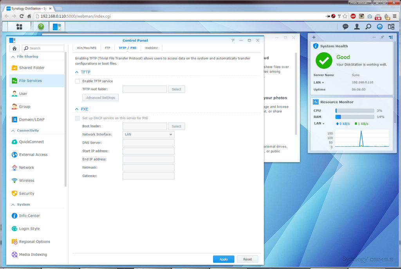Open Login Style settings
Image resolution: width=401 pixels, height=269 pixels.
tap(37, 229)
